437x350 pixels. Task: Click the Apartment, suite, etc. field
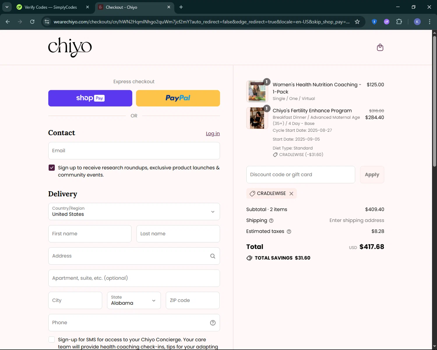click(x=134, y=278)
